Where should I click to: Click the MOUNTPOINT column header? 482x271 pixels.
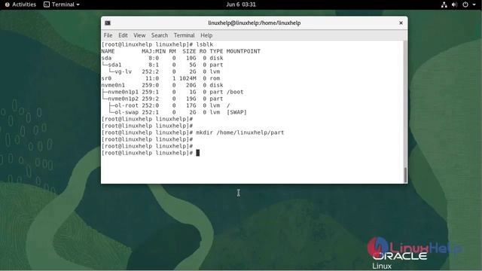click(243, 51)
